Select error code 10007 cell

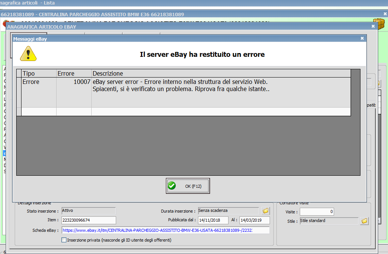pos(74,92)
